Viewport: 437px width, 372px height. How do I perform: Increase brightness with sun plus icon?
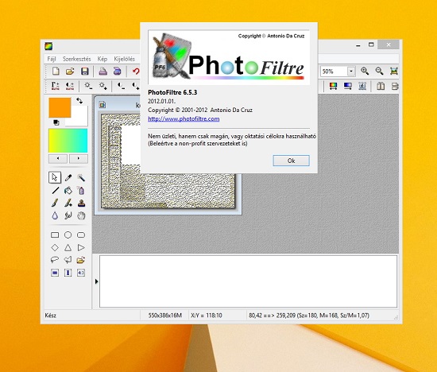click(102, 86)
